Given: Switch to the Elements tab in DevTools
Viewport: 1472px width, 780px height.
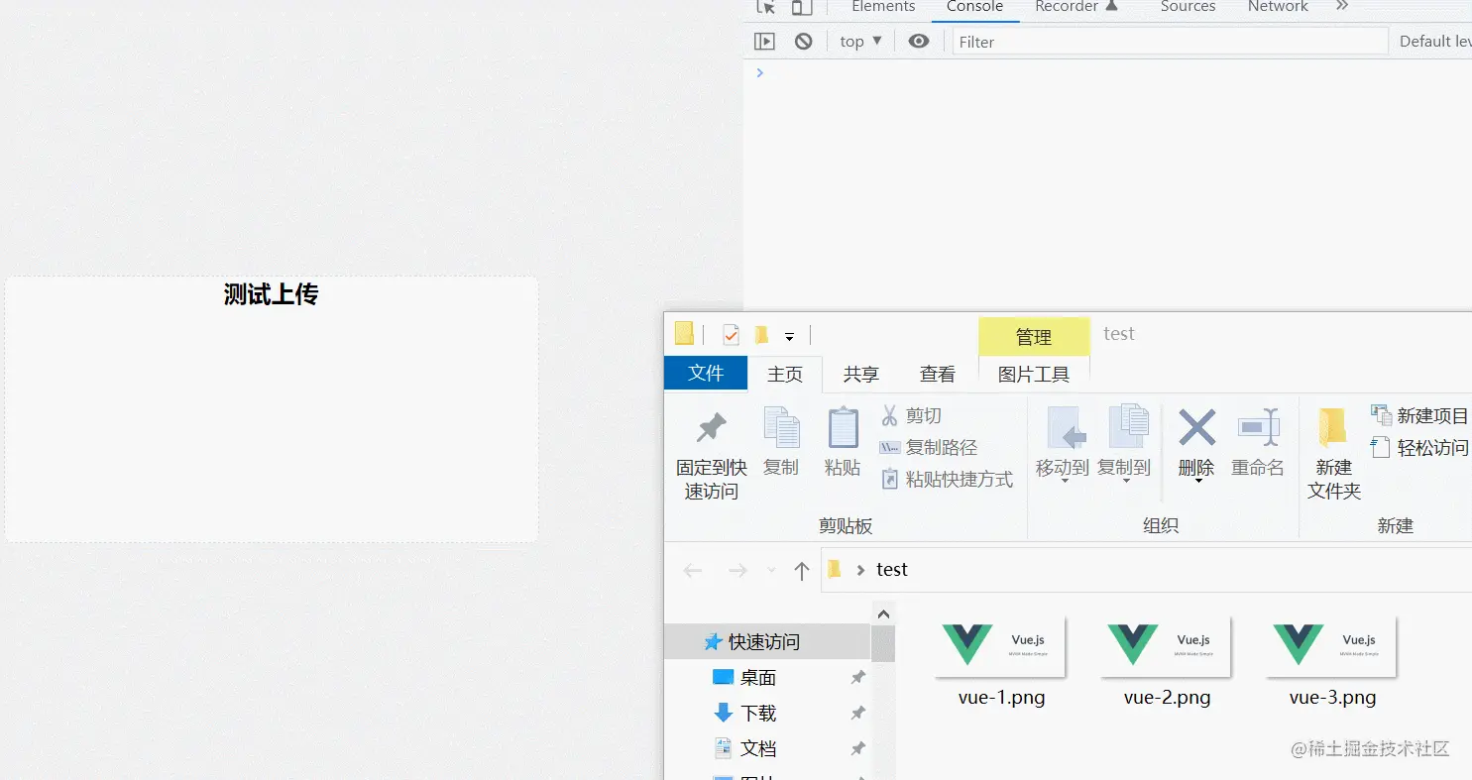Looking at the screenshot, I should point(883,7).
